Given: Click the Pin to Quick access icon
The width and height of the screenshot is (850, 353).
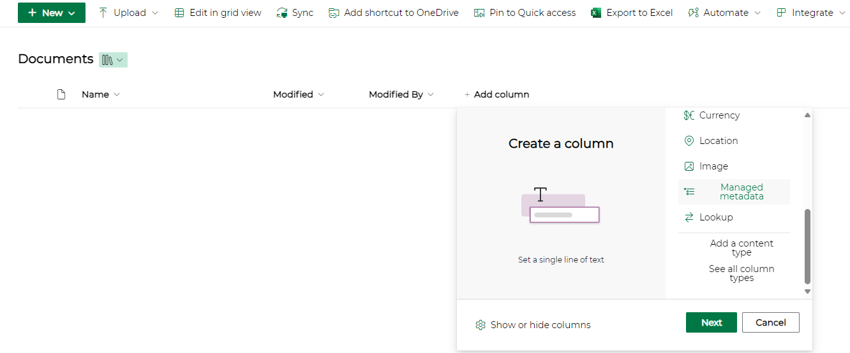Looking at the screenshot, I should pos(479,13).
